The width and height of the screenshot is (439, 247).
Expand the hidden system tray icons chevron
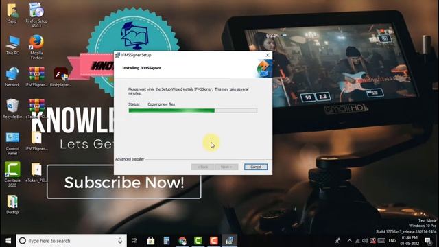(x=349, y=241)
